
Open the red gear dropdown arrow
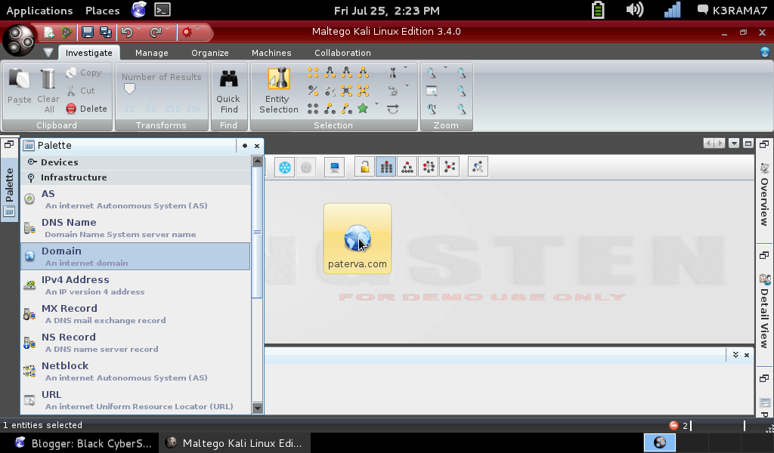coord(198,29)
